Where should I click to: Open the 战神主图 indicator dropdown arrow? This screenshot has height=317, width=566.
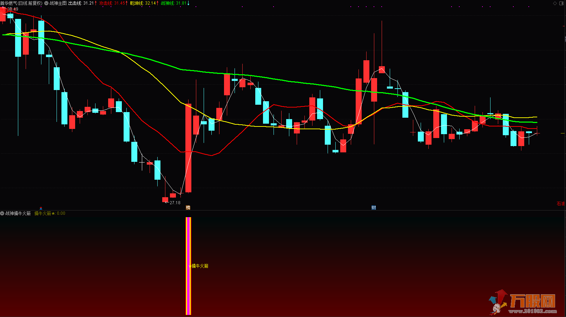click(x=46, y=3)
